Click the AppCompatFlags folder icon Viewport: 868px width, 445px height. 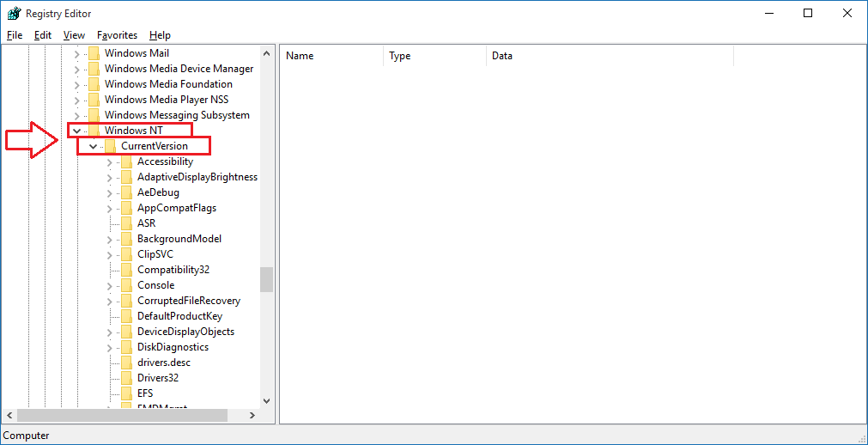127,208
